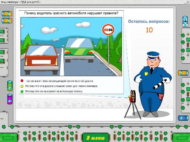Click the green button at bottom-left corner
The width and height of the screenshot is (190, 142).
pyautogui.click(x=9, y=137)
